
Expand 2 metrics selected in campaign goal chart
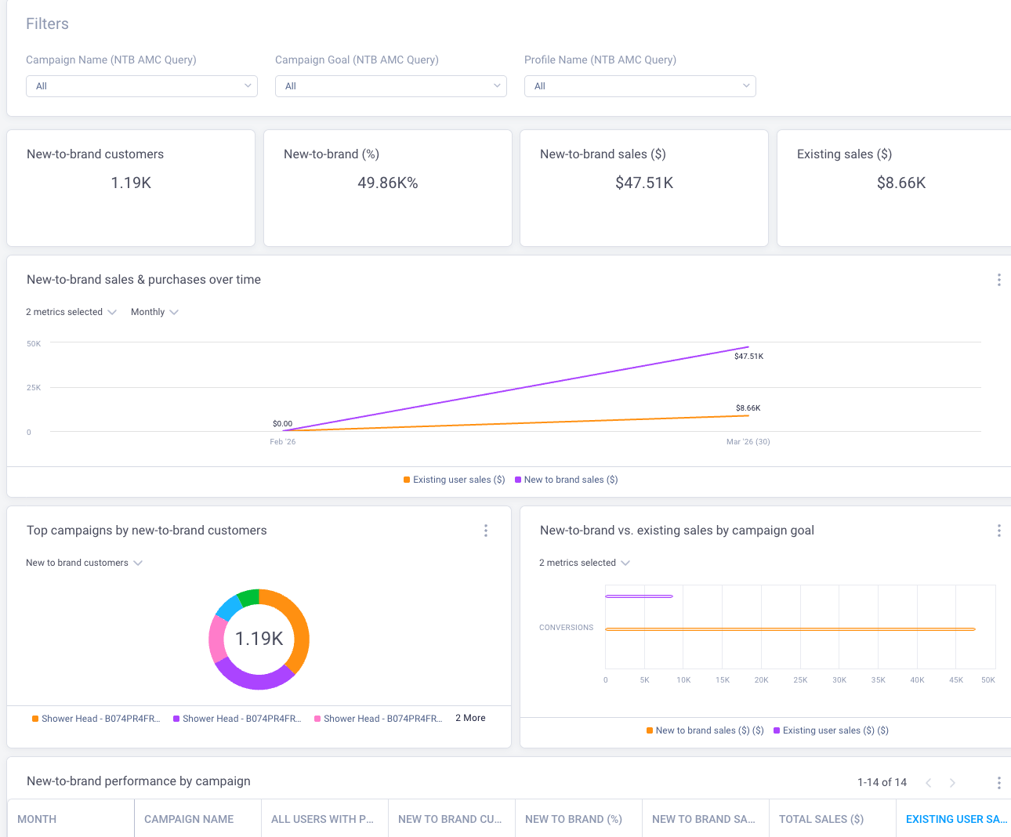tap(585, 563)
